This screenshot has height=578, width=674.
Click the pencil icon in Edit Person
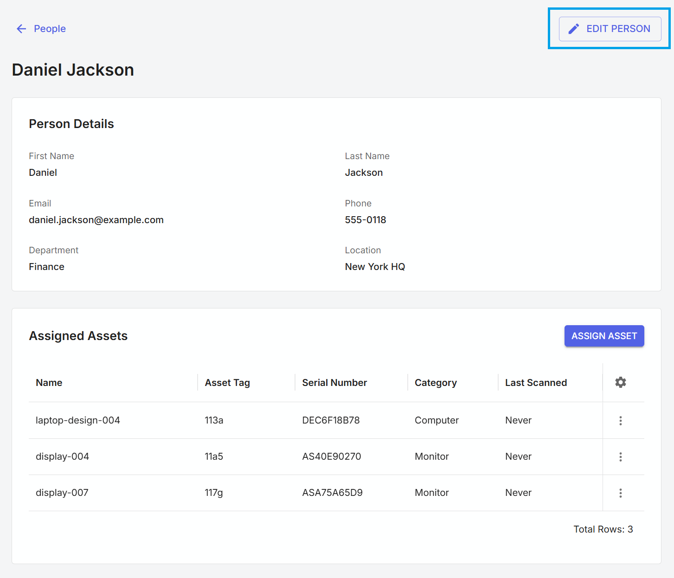point(573,29)
